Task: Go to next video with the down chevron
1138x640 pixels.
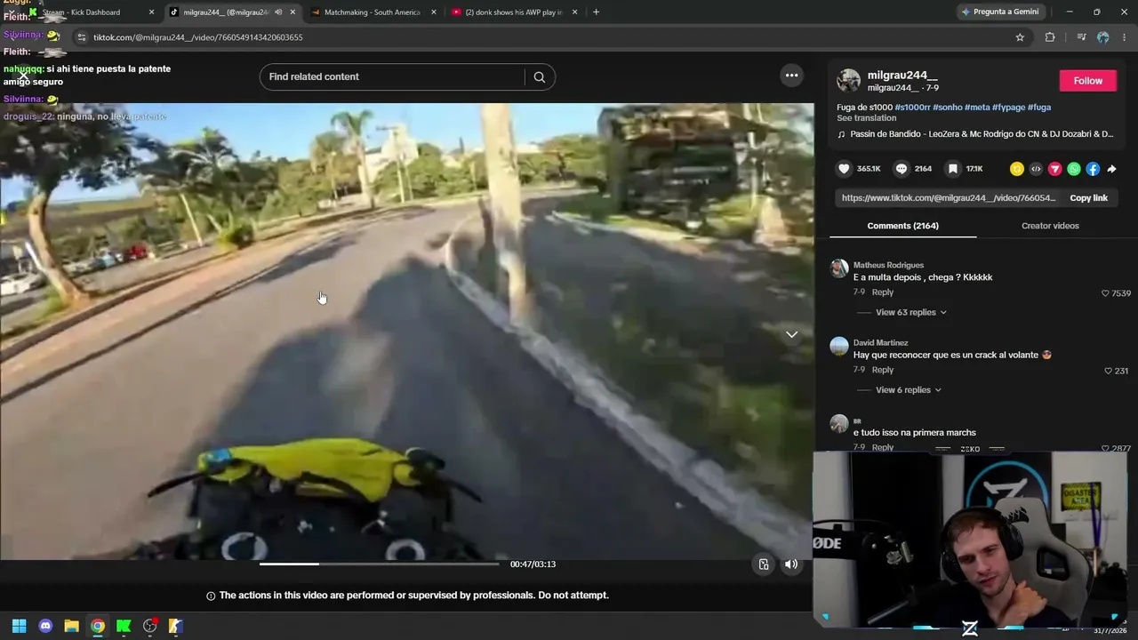Action: [791, 334]
